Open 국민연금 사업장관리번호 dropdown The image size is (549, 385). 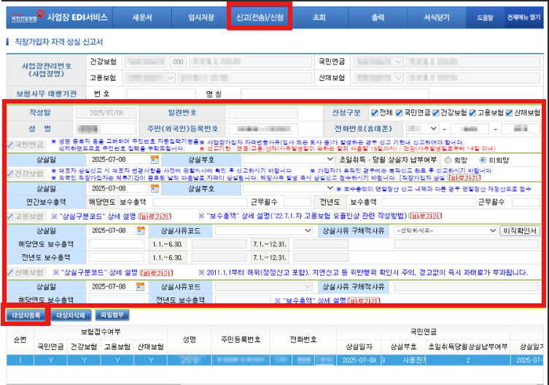point(378,62)
